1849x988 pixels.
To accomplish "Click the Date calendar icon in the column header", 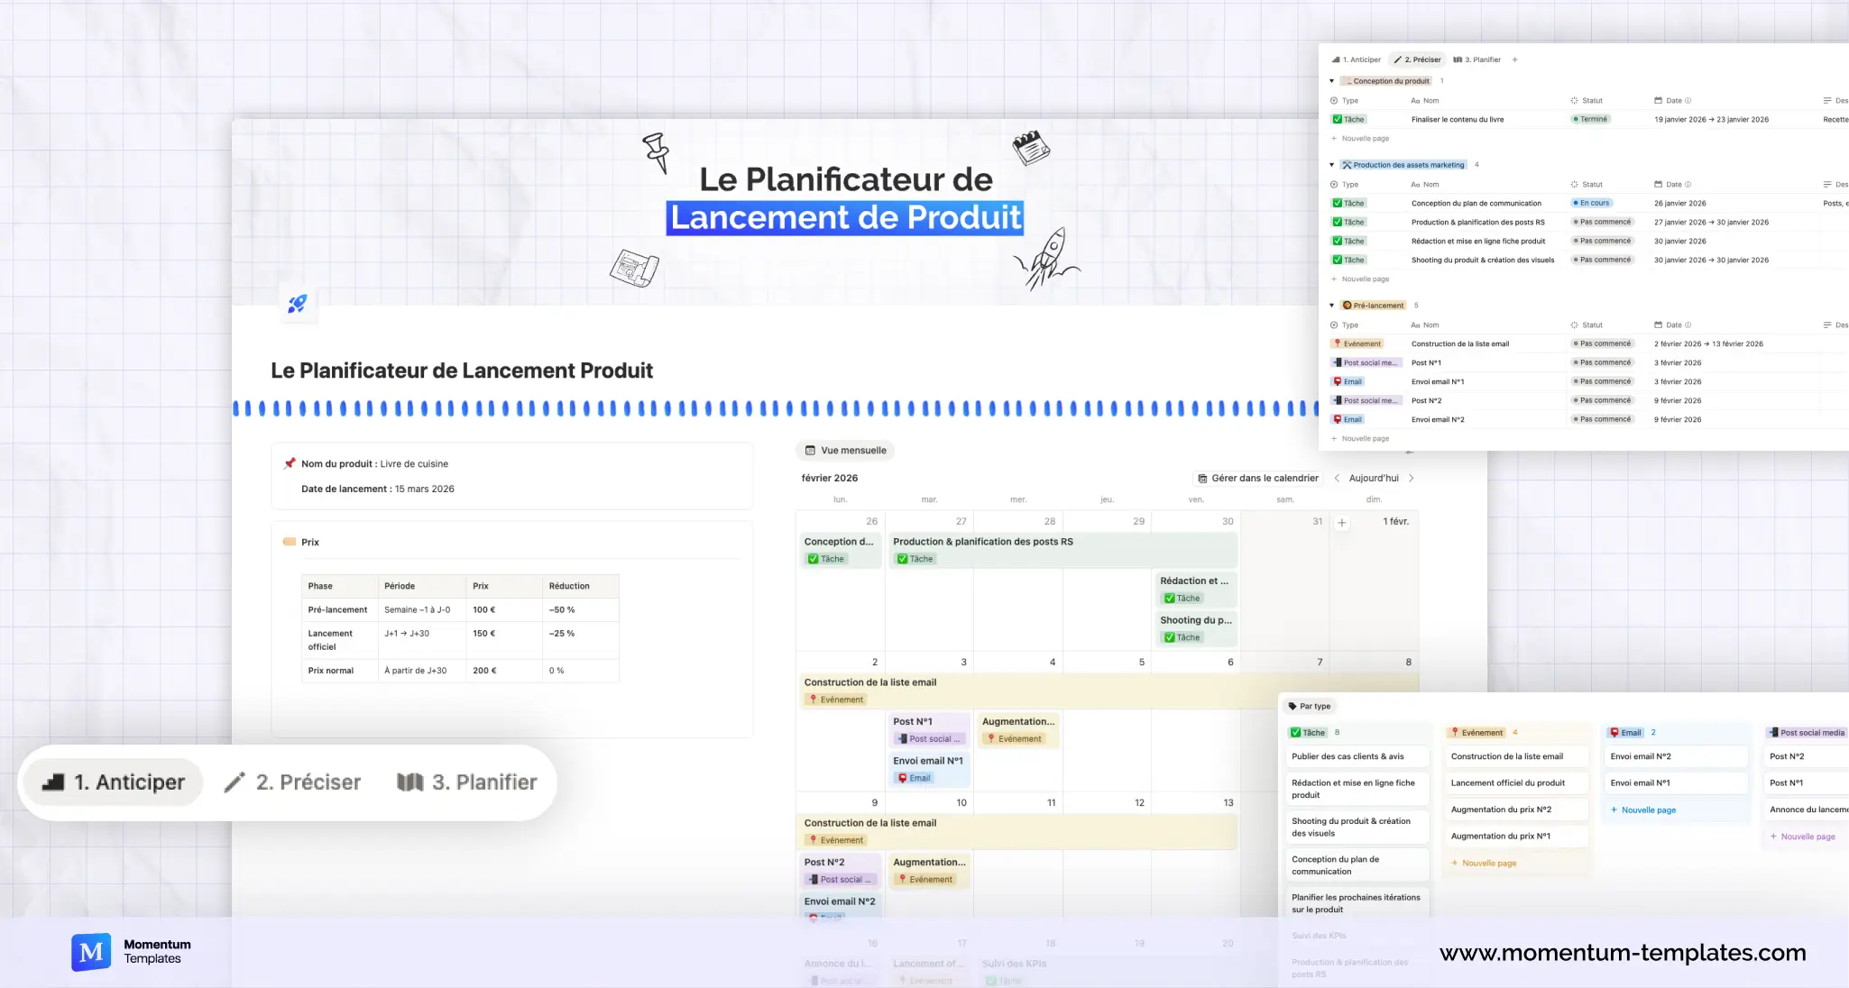I will pos(1659,100).
